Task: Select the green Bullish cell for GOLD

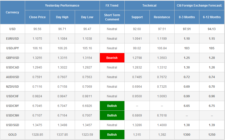Action: click(112, 135)
